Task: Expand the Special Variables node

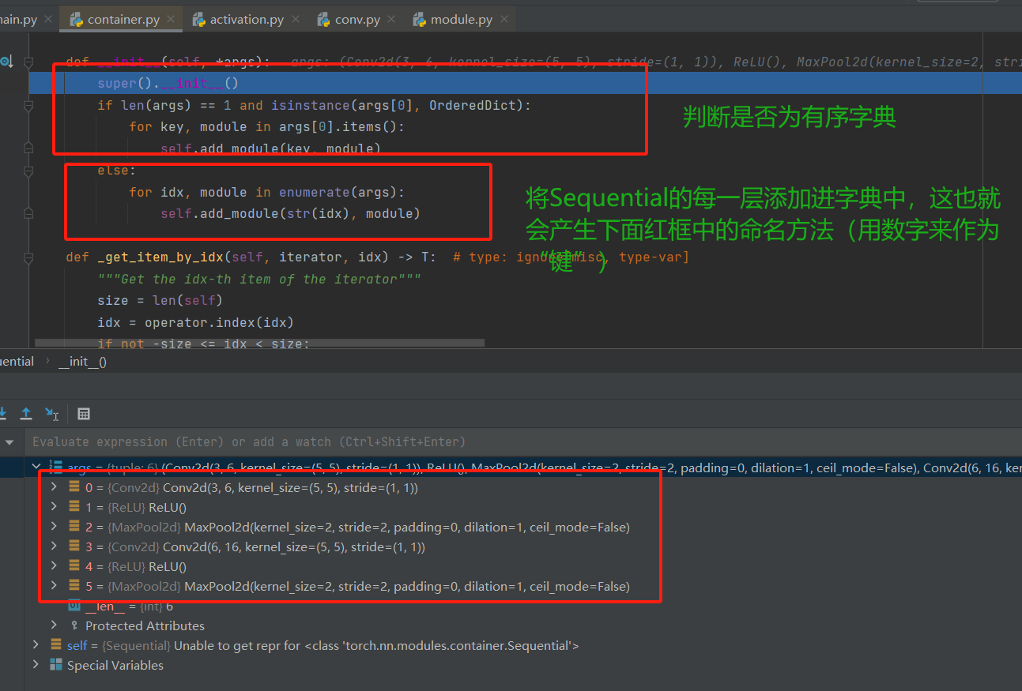Action: pos(36,665)
